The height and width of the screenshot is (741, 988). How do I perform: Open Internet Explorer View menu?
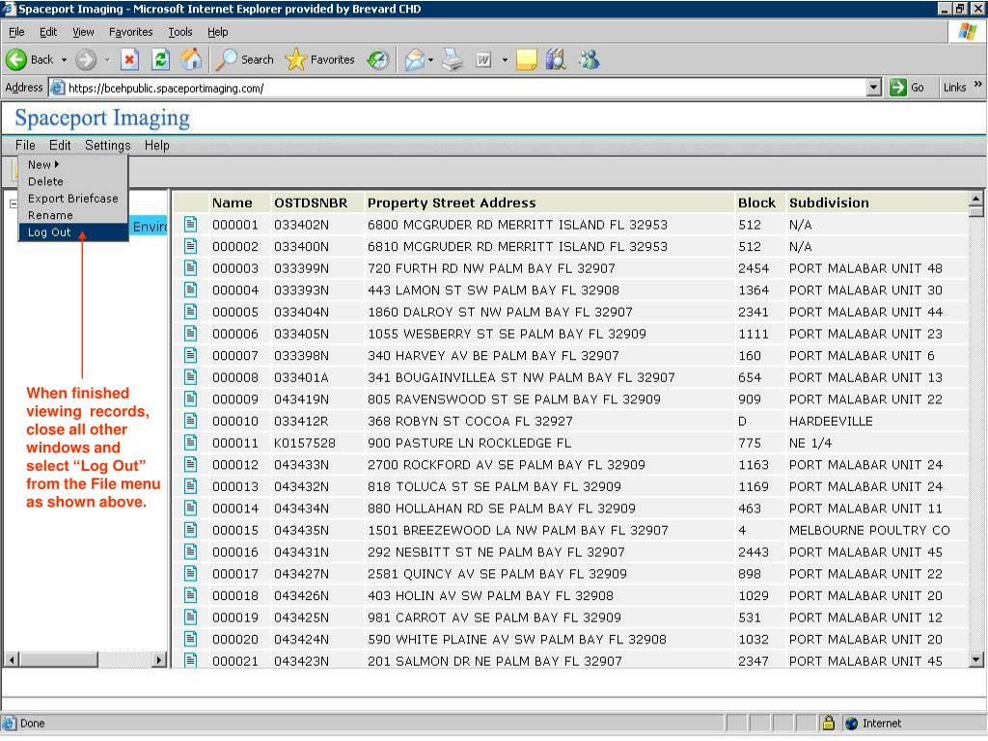(83, 32)
